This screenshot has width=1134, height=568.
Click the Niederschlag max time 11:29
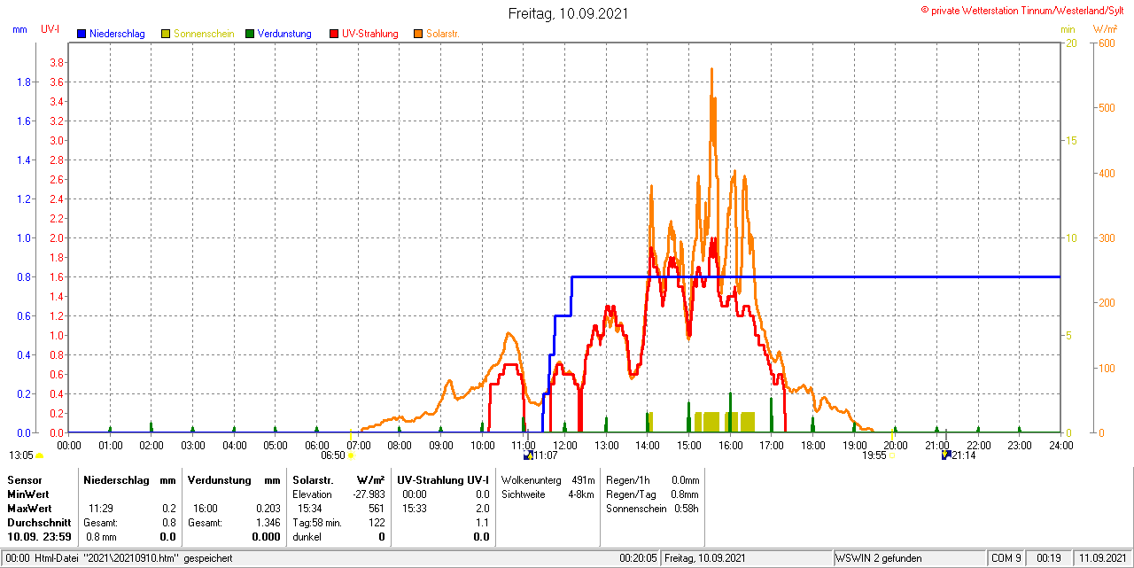tap(100, 509)
